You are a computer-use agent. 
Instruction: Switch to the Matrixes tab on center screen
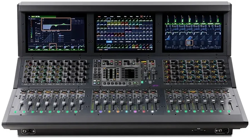click(119, 17)
